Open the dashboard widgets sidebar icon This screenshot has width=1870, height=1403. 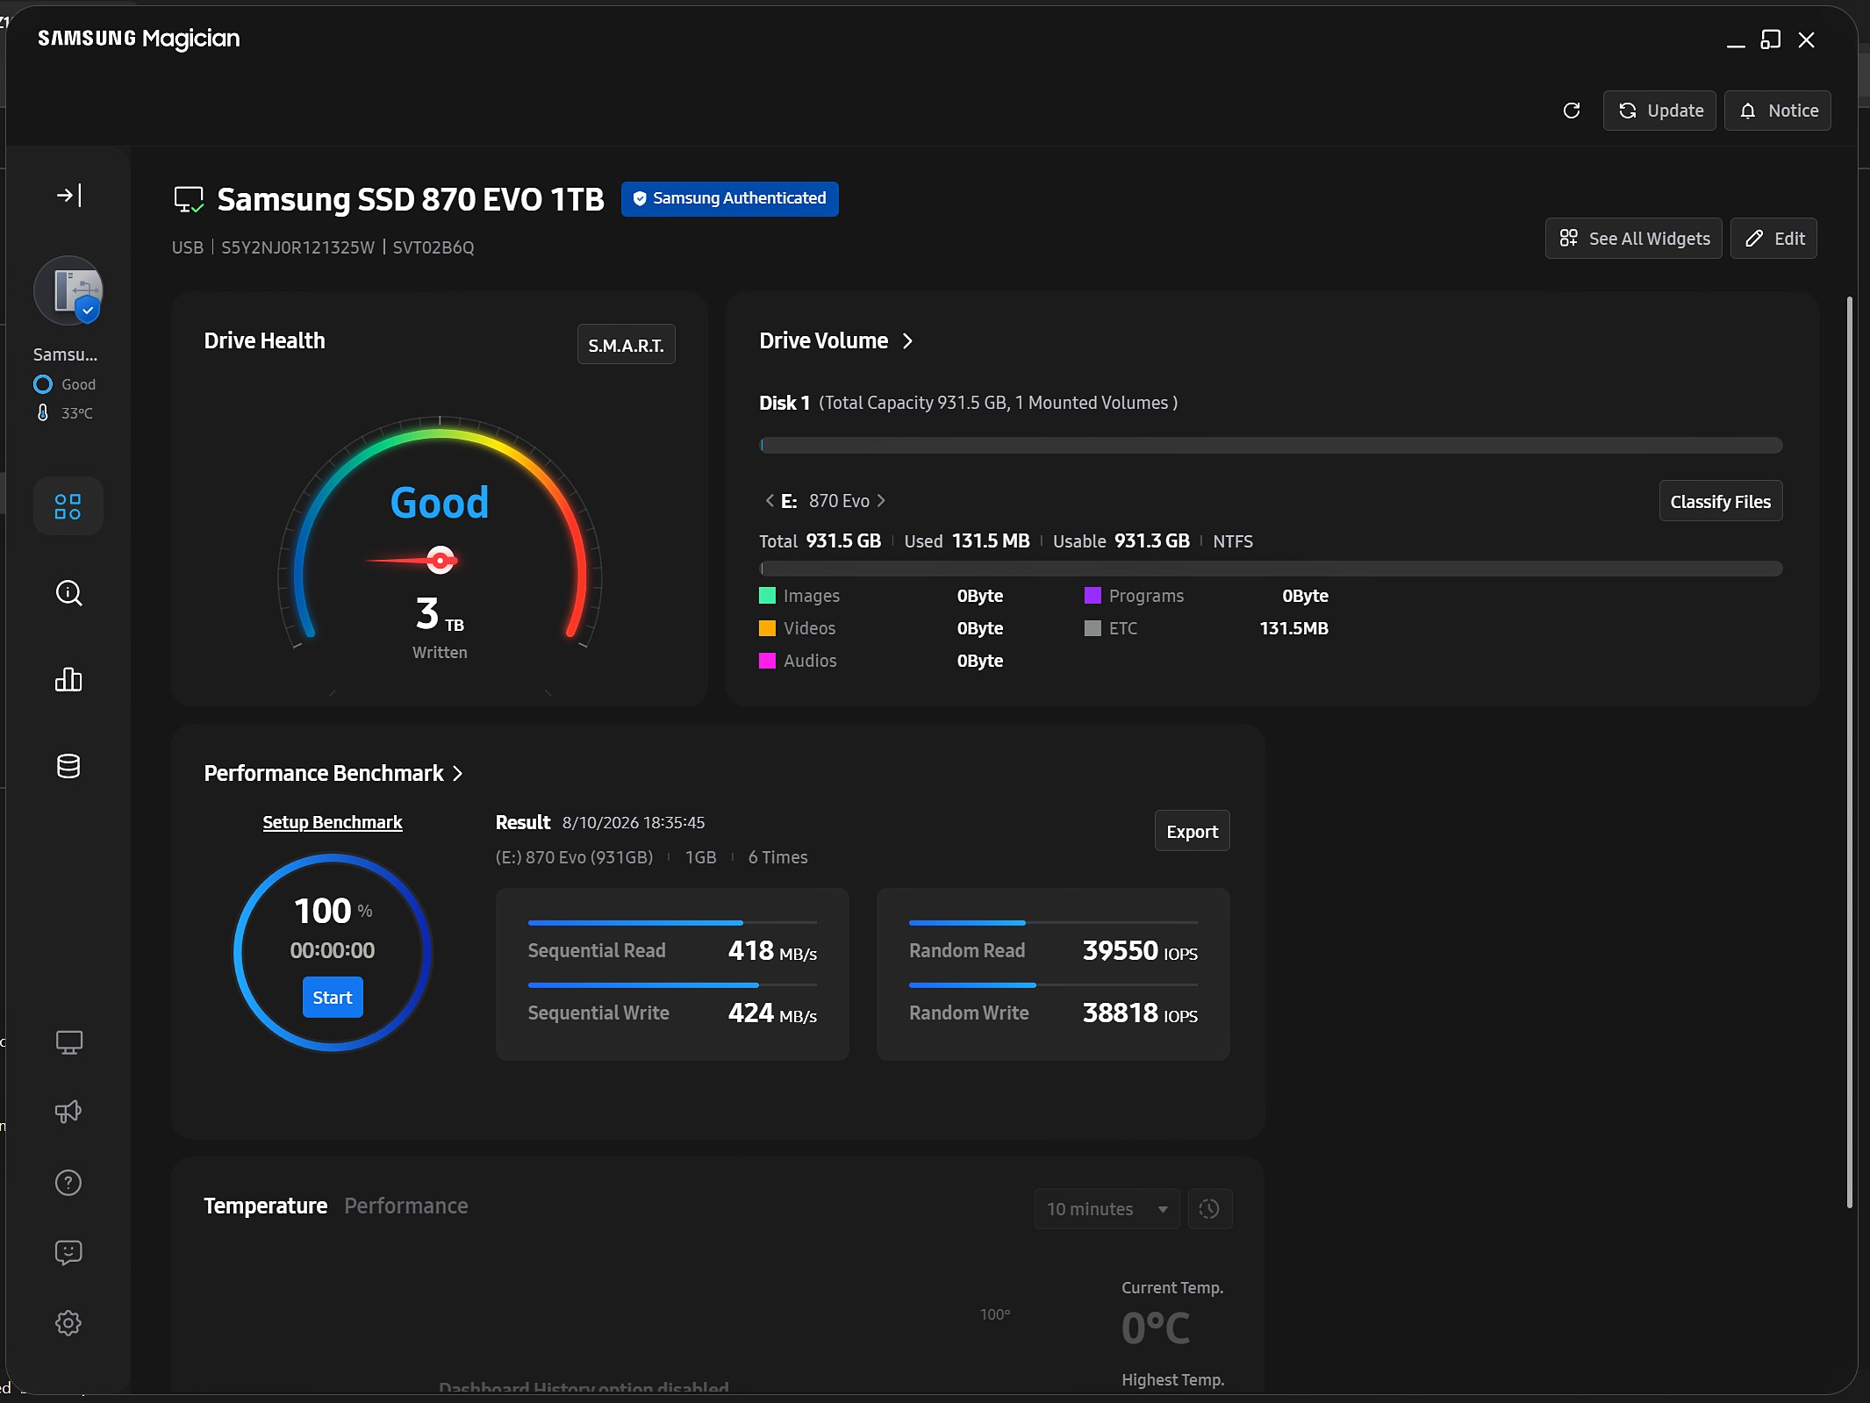pyautogui.click(x=68, y=506)
